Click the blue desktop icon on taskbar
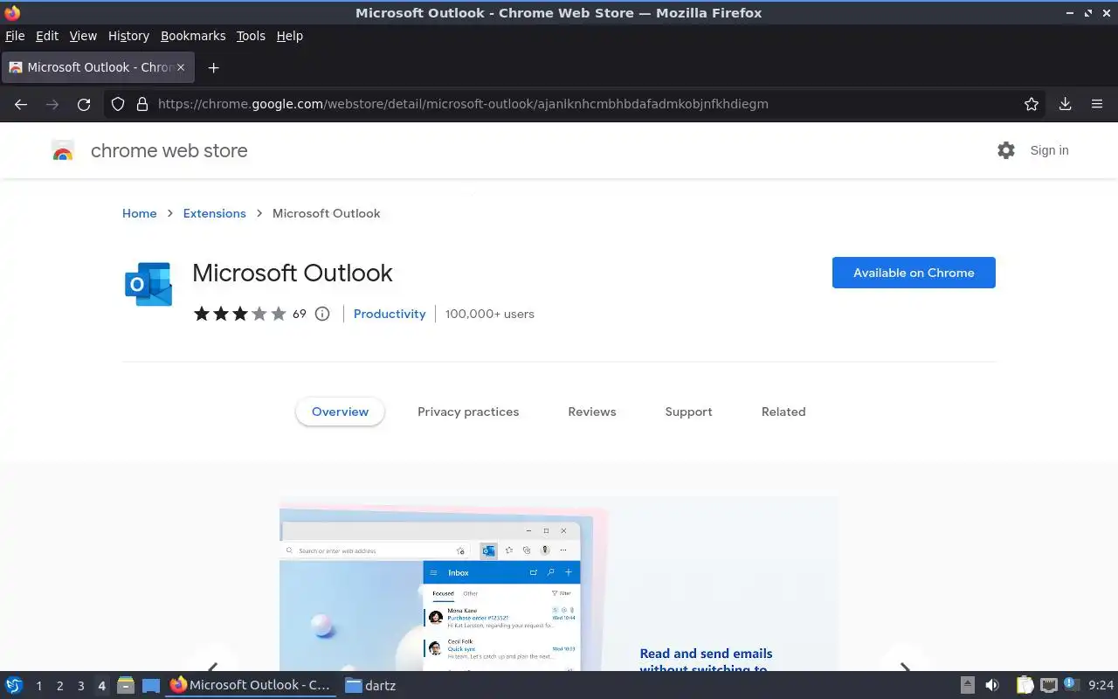 click(151, 685)
